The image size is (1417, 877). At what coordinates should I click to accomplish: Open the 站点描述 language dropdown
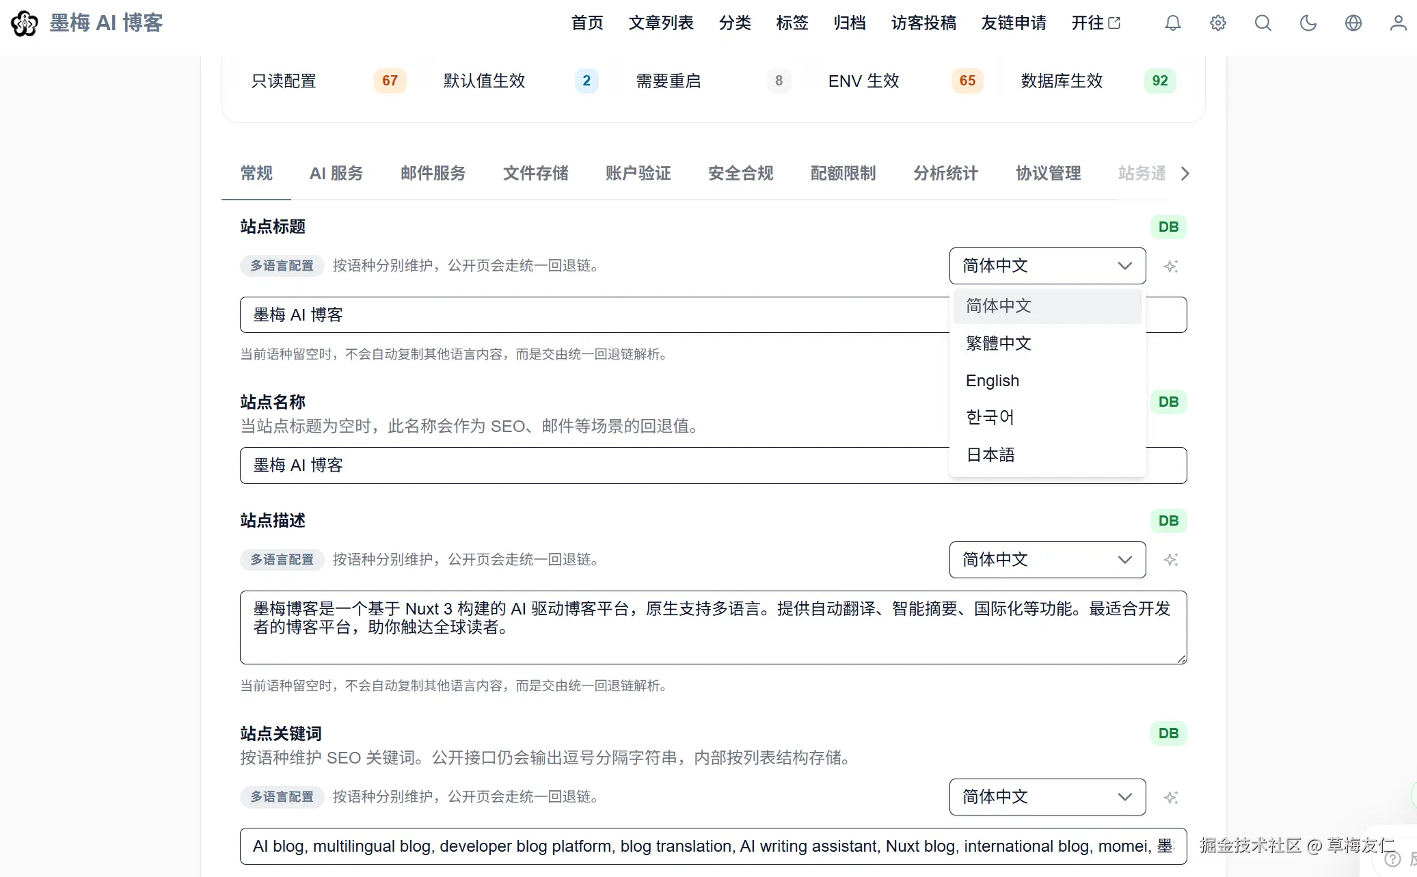[x=1047, y=560]
